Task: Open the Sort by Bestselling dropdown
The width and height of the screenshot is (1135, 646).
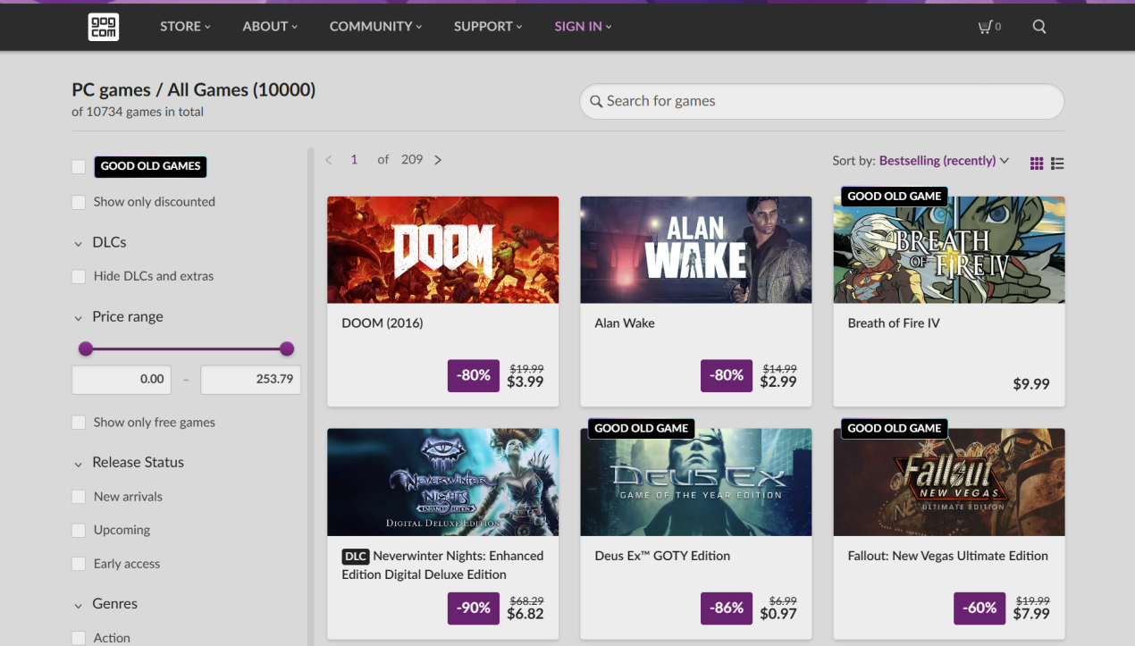Action: 944,161
